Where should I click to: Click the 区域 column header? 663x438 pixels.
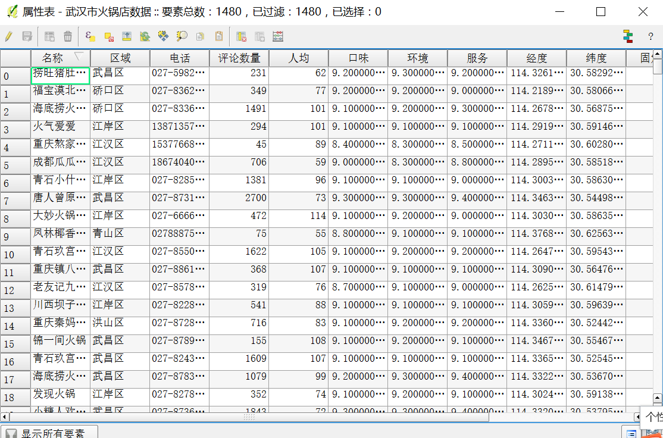tap(120, 58)
